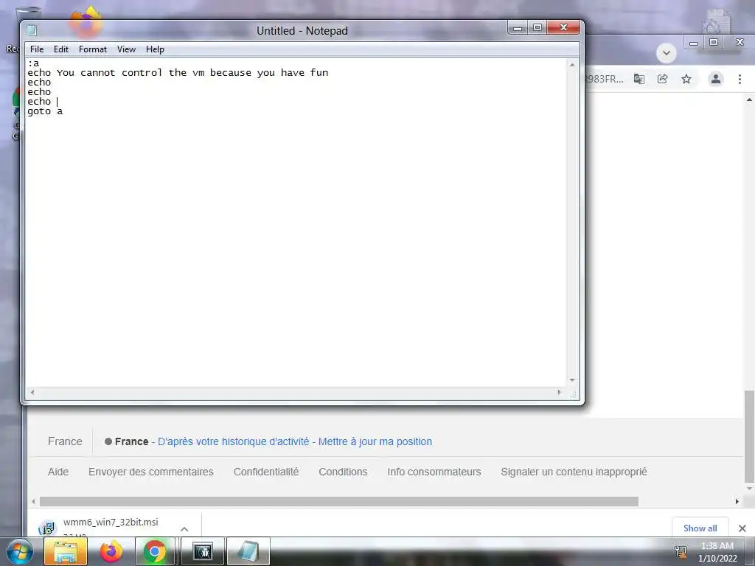Screen dimensions: 755x566
Task: Click 'Info consommateurs' footer link
Action: coord(434,472)
